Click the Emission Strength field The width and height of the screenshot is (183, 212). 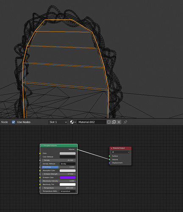(58, 174)
